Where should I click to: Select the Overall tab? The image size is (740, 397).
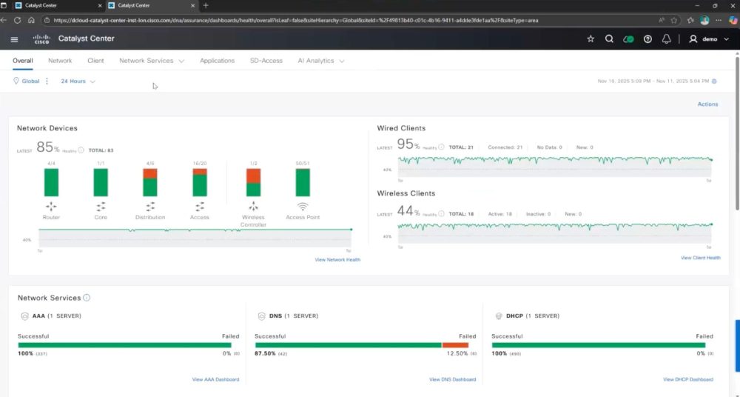coord(23,61)
